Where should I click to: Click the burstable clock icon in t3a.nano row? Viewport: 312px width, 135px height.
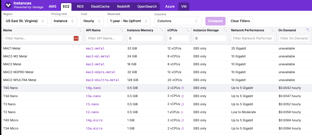183,96
